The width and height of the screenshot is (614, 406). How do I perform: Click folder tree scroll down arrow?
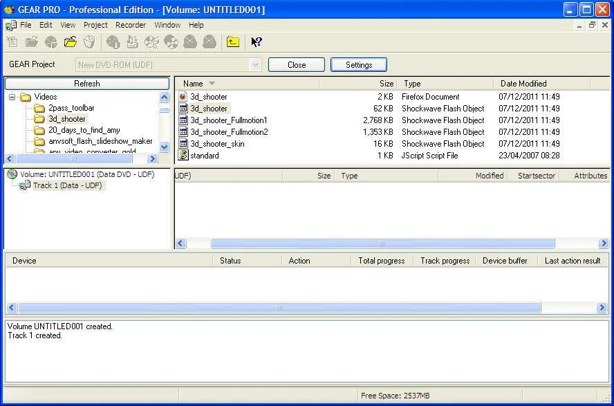[x=165, y=147]
